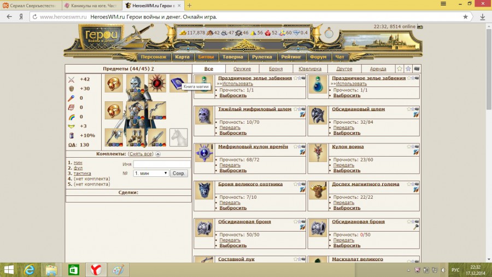The width and height of the screenshot is (492, 277).
Task: Bookmark the page with the address bar star
Action: pos(465,17)
